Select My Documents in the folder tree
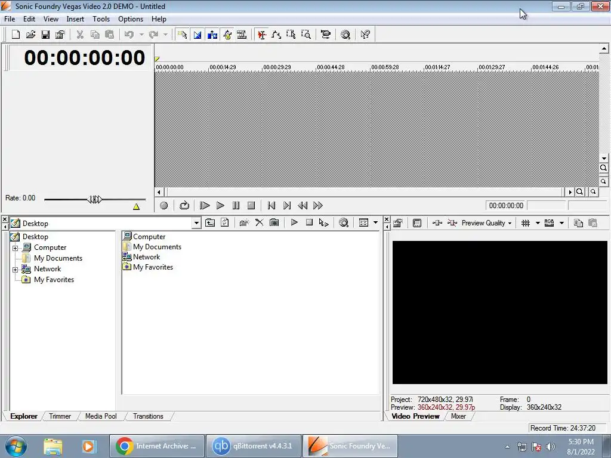This screenshot has height=458, width=611. point(58,258)
